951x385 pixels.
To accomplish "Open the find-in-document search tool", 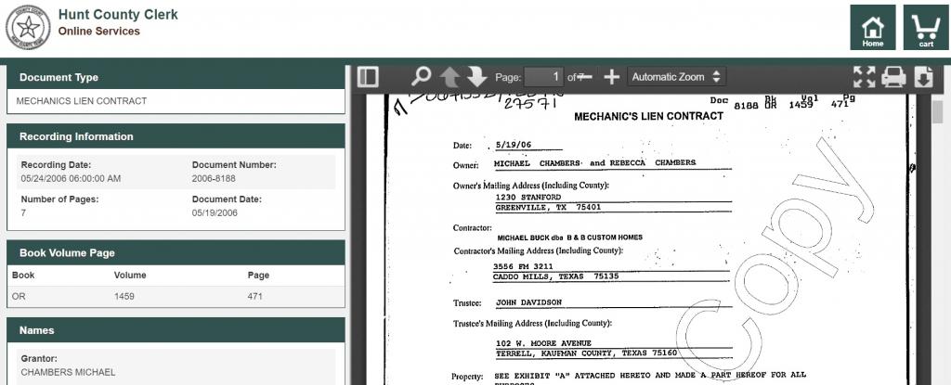I will 421,77.
